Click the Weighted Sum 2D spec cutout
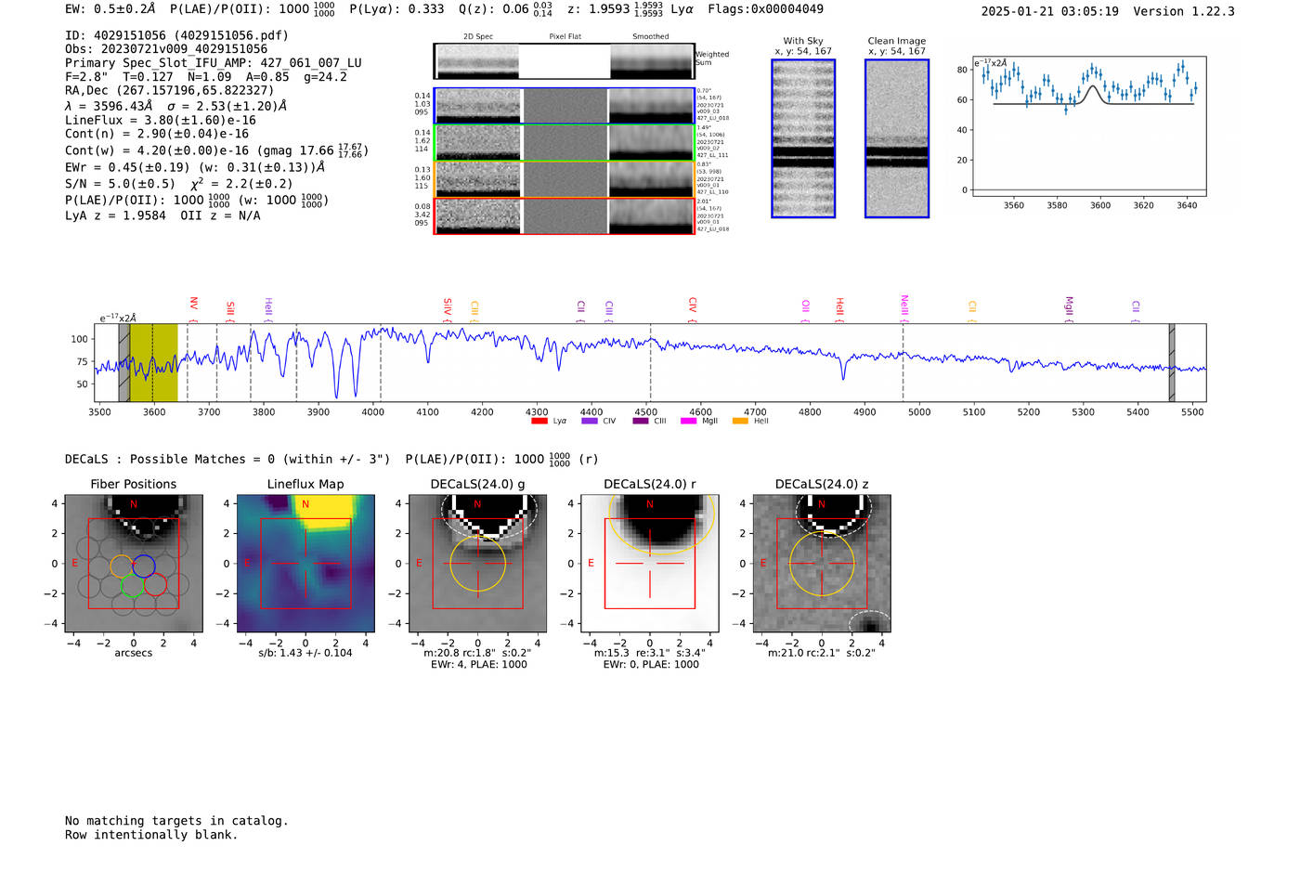1300x885 pixels. [476, 61]
